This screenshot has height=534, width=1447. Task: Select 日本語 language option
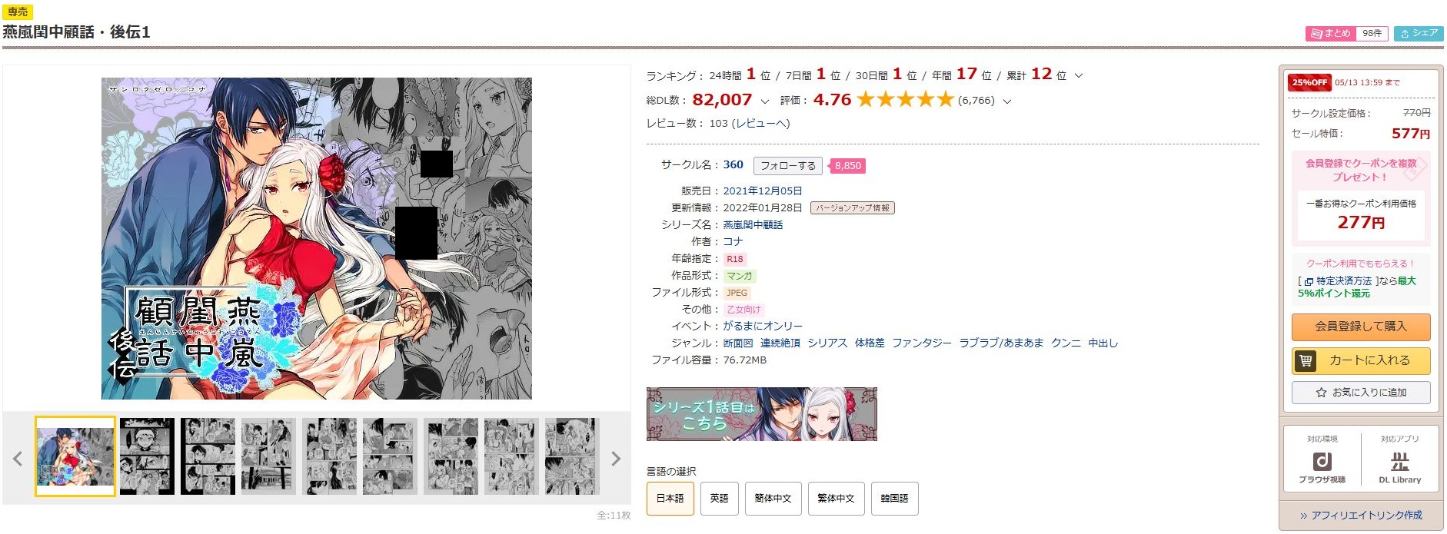[670, 499]
